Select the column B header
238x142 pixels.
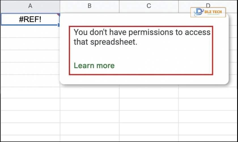90,6
